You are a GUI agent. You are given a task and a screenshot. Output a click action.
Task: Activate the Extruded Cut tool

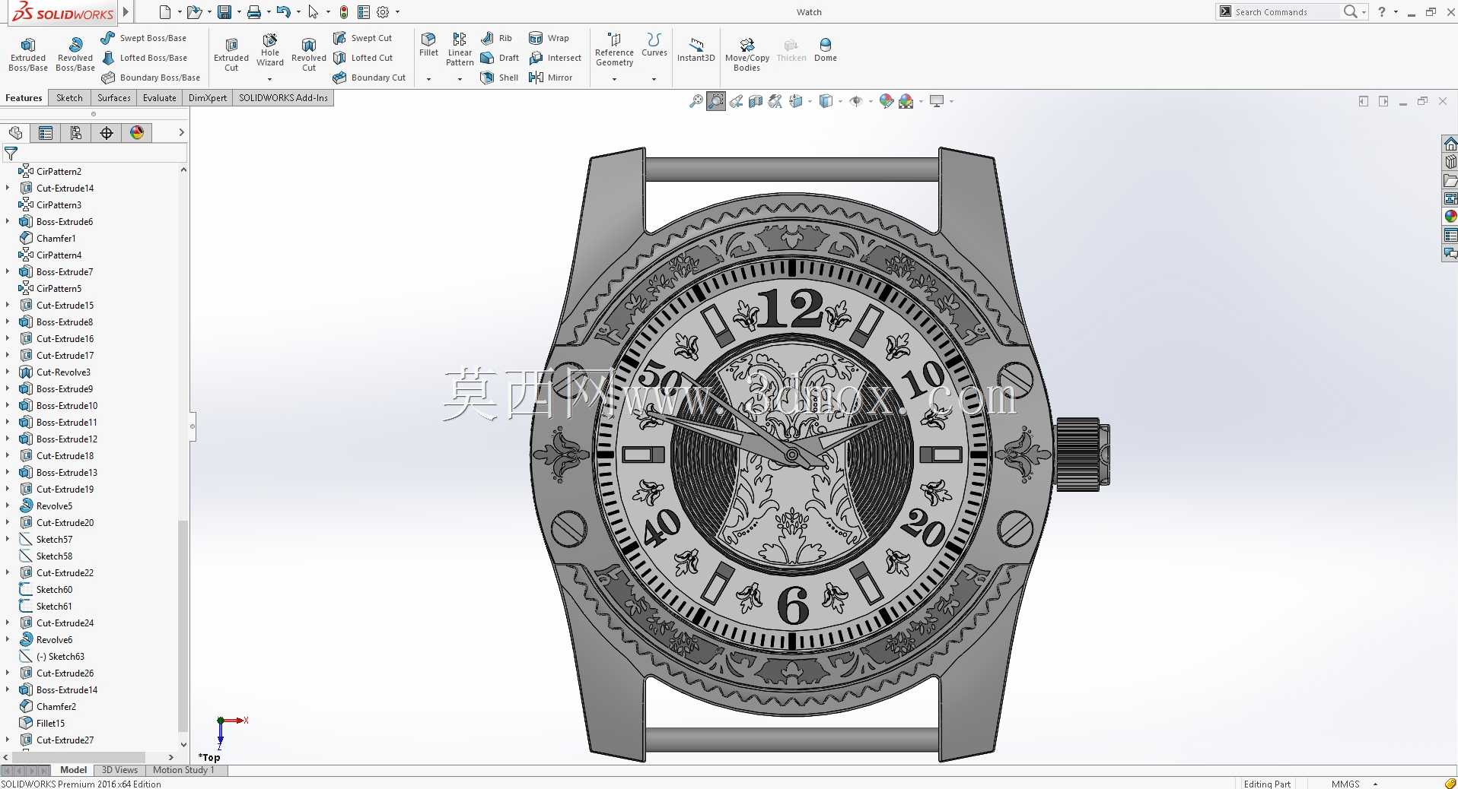[x=231, y=55]
